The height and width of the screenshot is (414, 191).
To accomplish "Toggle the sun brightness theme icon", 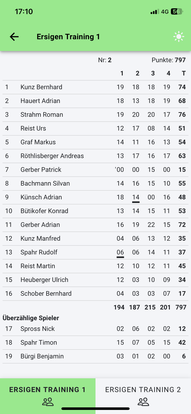I will pos(179,37).
